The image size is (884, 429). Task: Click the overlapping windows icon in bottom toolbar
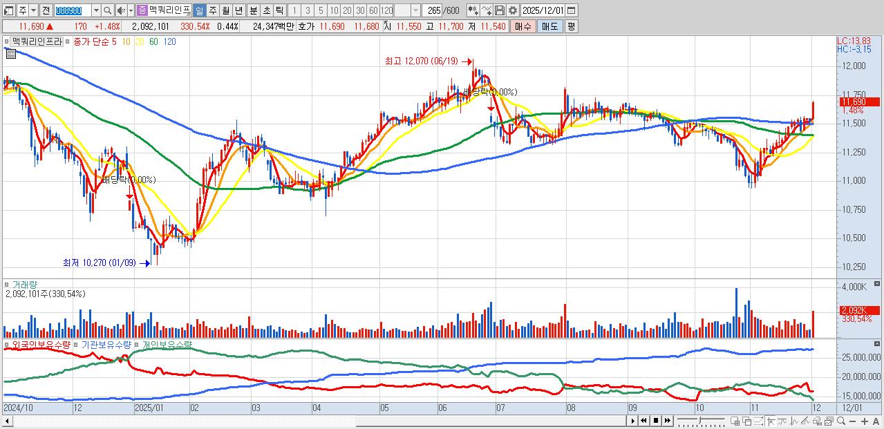tap(747, 421)
